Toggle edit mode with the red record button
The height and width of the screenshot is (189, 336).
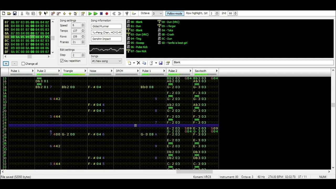point(107,13)
